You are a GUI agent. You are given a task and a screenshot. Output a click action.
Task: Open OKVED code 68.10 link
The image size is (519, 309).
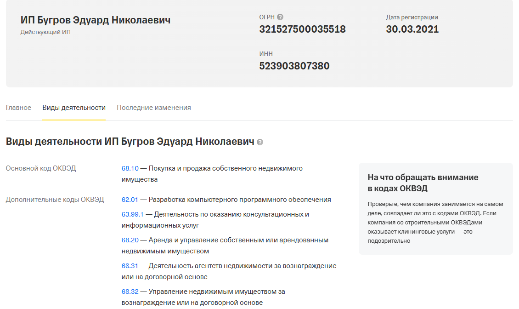pyautogui.click(x=130, y=168)
